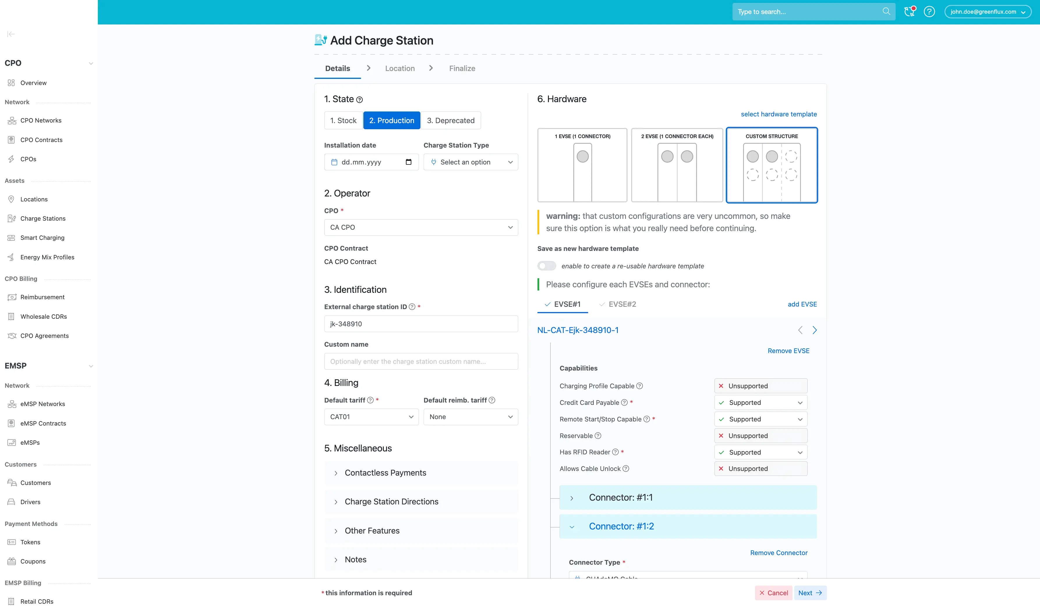This screenshot has height=606, width=1040.
Task: Click the Reservable help icon
Action: (x=597, y=436)
